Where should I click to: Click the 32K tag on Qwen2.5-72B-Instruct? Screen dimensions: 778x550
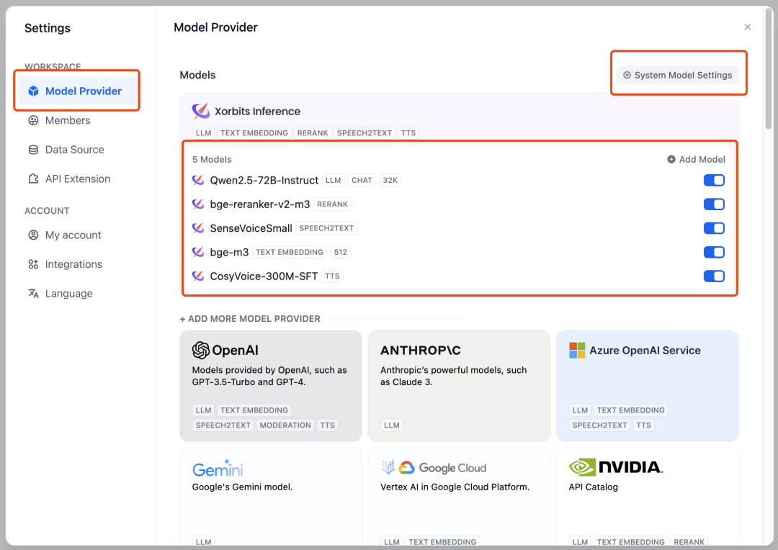(x=390, y=181)
